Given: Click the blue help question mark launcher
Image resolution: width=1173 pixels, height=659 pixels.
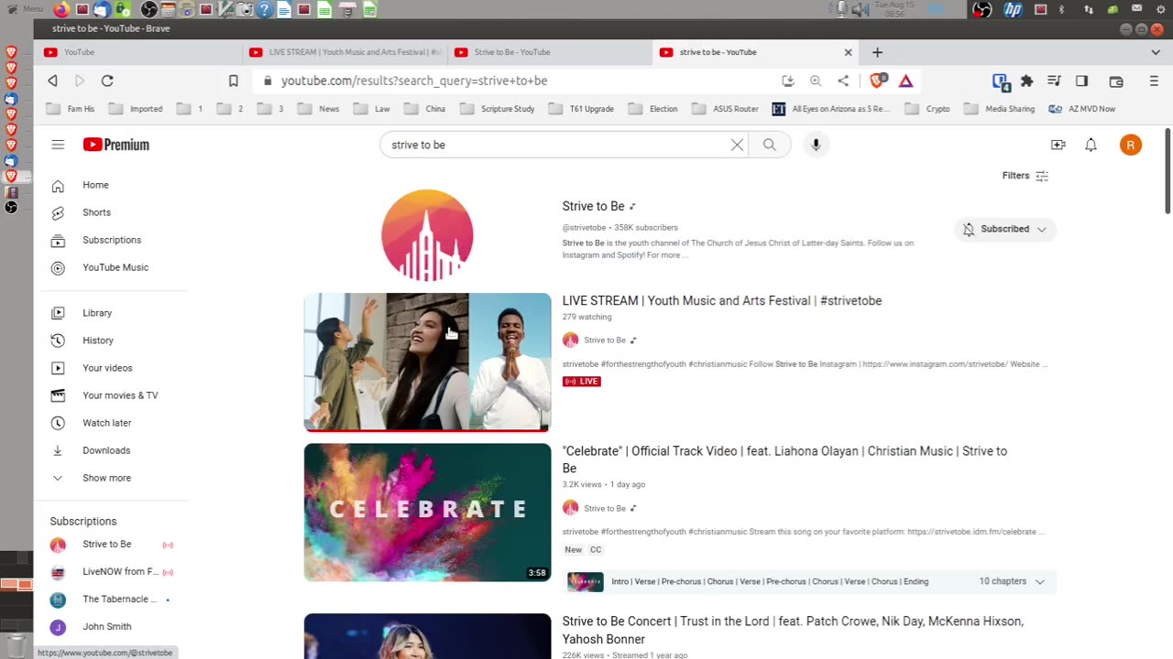Looking at the screenshot, I should (264, 10).
